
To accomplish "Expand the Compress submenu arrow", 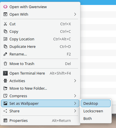I will pyautogui.click(x=75, y=96).
